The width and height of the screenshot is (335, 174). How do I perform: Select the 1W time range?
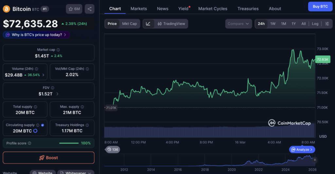[x=273, y=24]
